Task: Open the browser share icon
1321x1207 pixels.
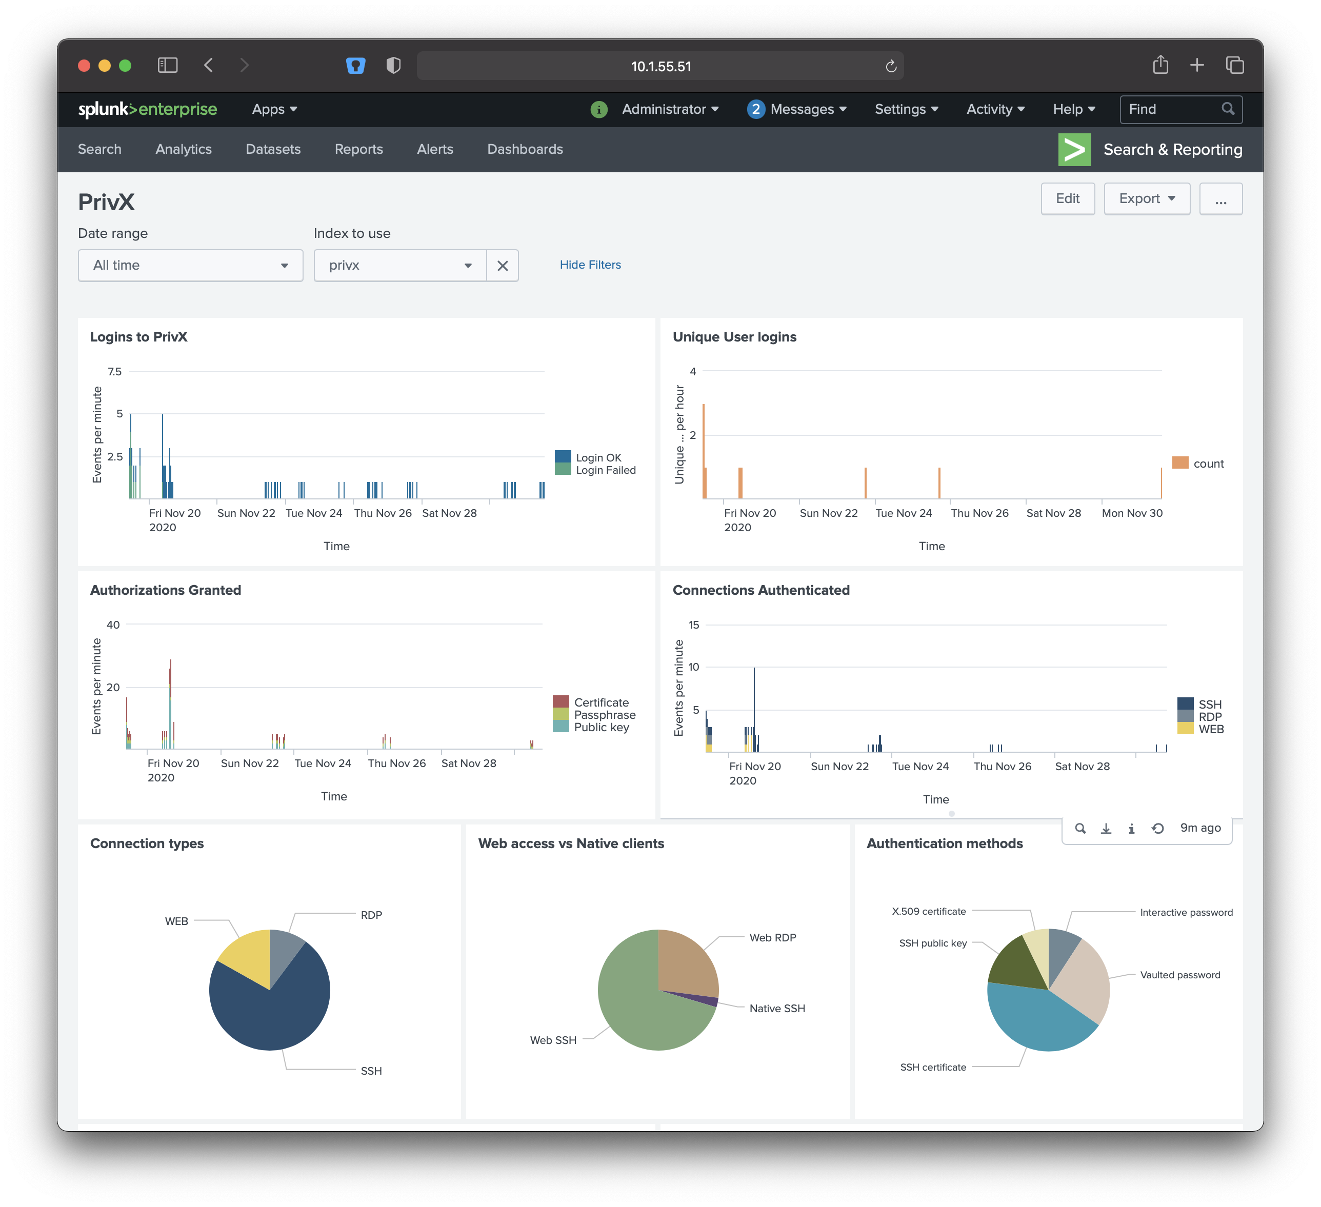Action: pos(1160,65)
